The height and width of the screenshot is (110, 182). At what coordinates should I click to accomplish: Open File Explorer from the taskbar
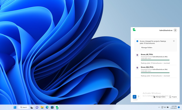42,107
